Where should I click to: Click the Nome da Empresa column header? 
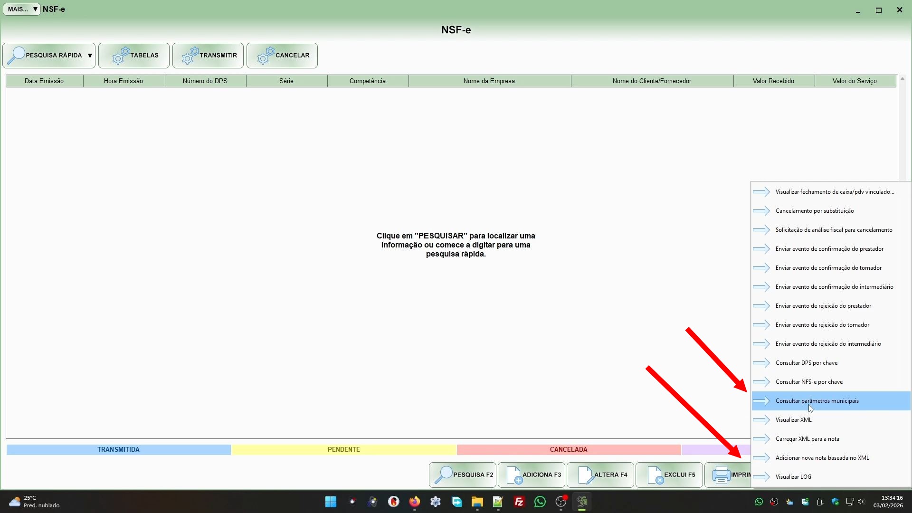click(489, 81)
